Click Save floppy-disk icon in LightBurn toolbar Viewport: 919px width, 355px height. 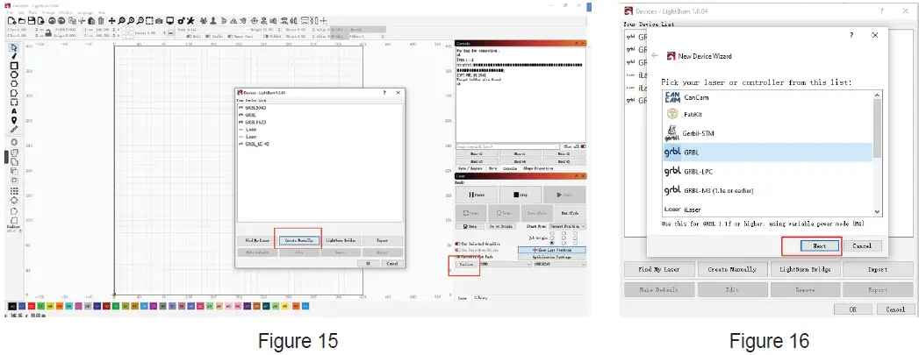point(32,21)
